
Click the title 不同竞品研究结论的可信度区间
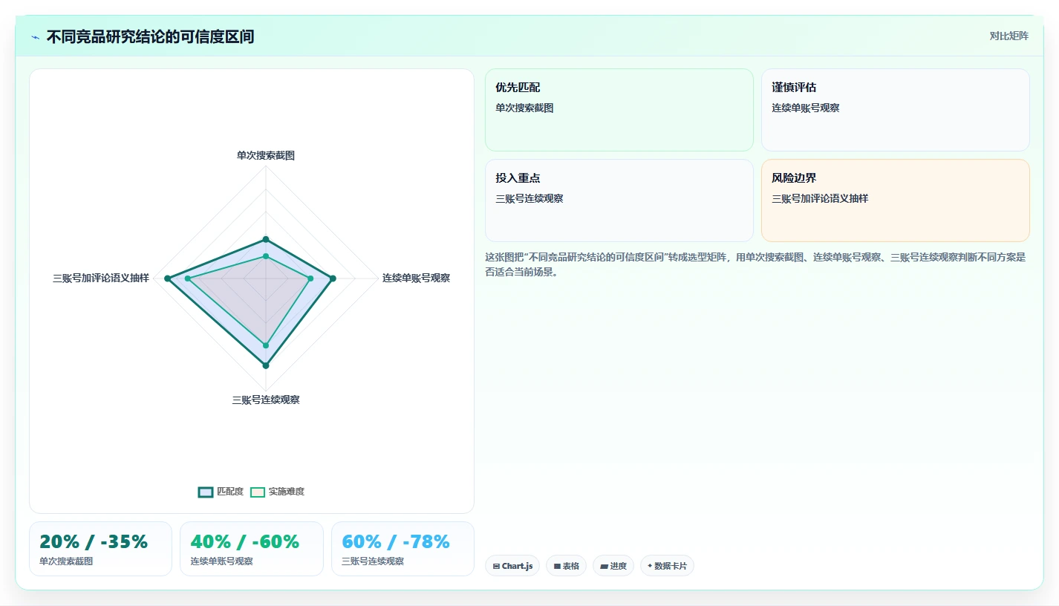[150, 36]
